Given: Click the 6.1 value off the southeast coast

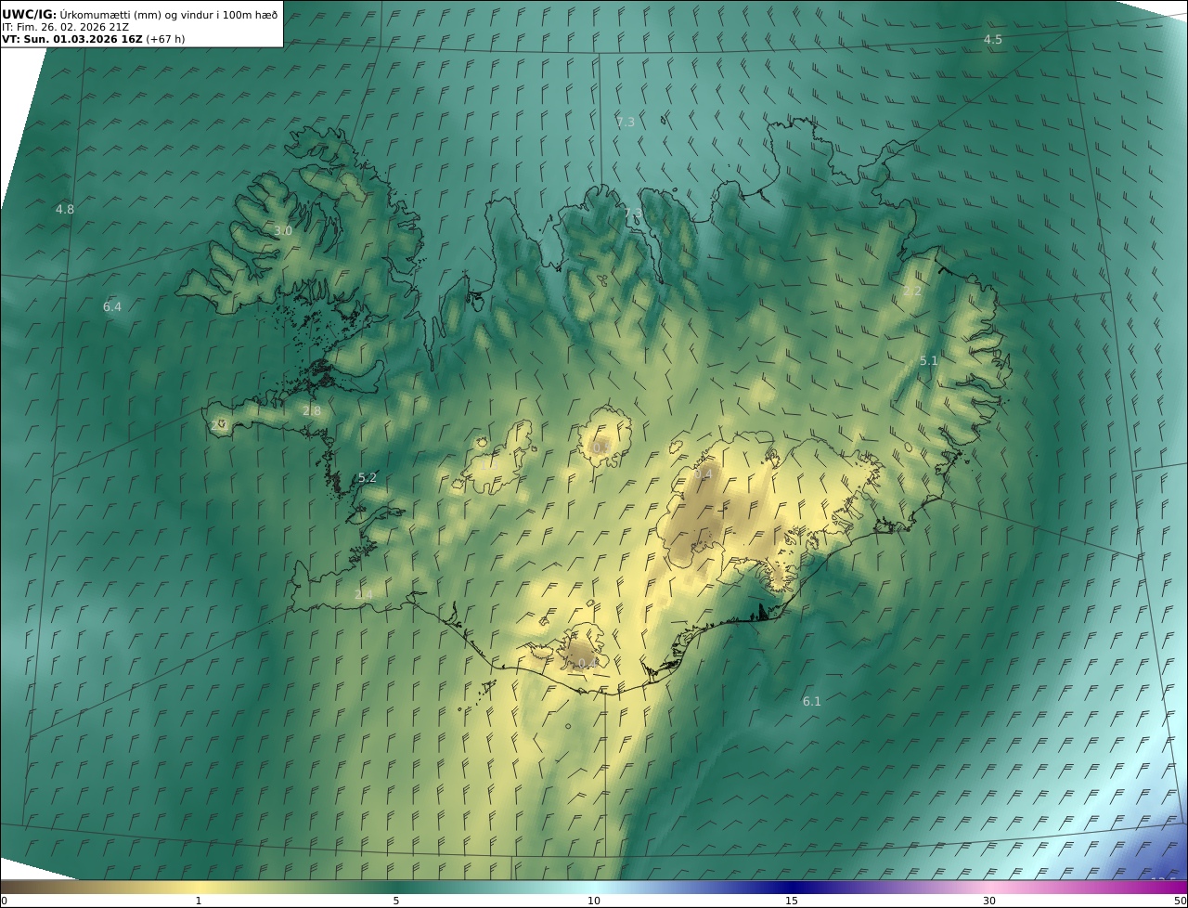Looking at the screenshot, I should 811,701.
